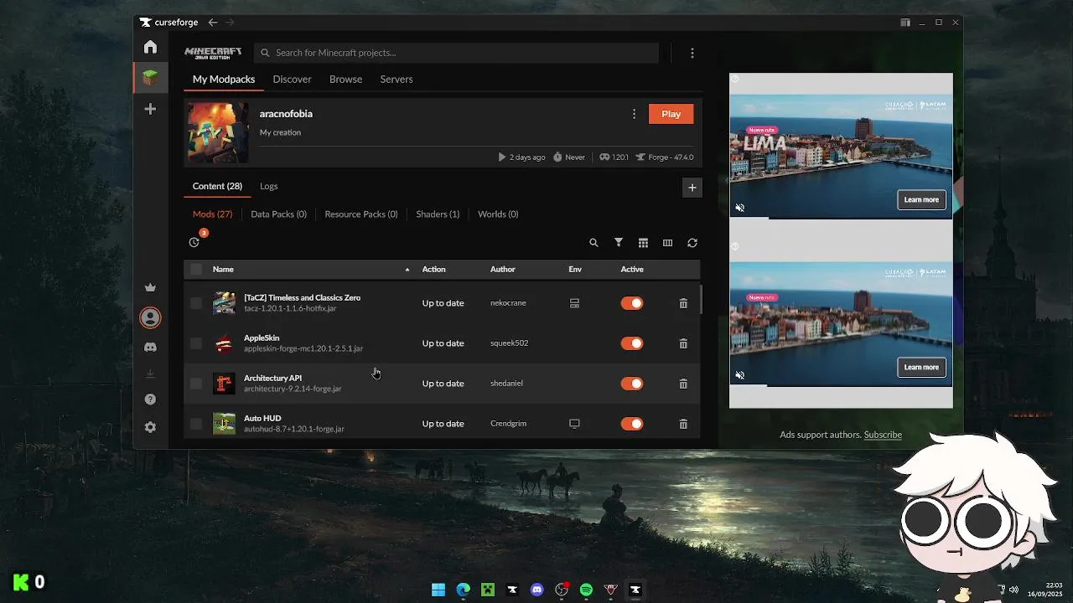Sort mods by Active column header
The width and height of the screenshot is (1073, 603).
632,269
